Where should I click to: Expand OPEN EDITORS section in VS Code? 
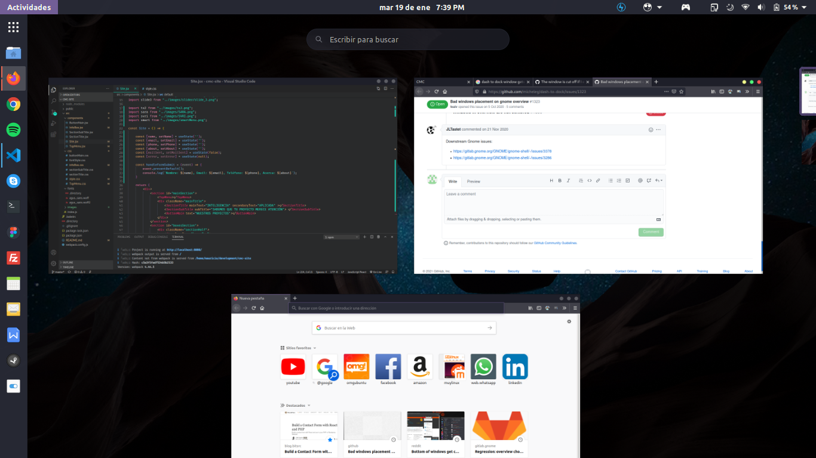point(85,95)
